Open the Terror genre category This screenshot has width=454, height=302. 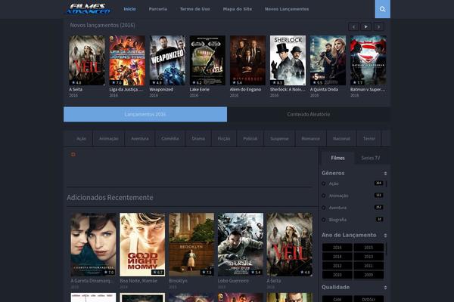(x=369, y=139)
